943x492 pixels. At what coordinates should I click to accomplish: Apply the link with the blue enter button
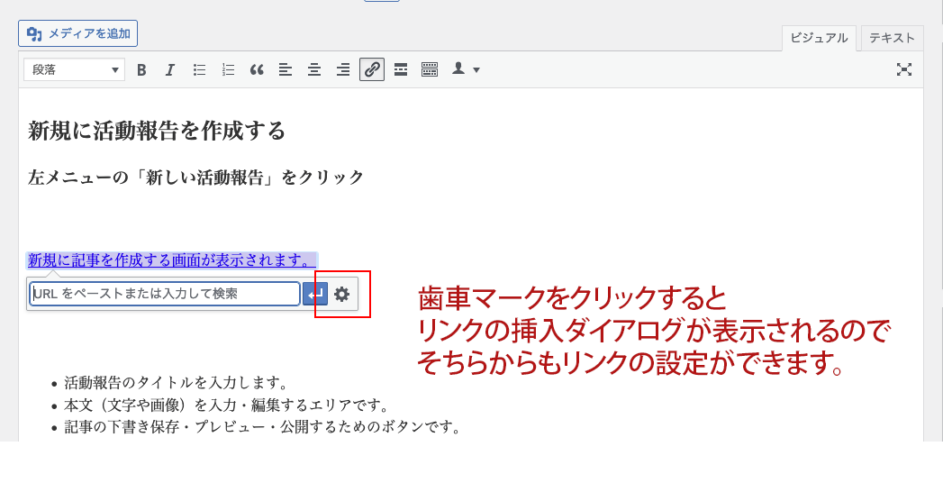[315, 294]
